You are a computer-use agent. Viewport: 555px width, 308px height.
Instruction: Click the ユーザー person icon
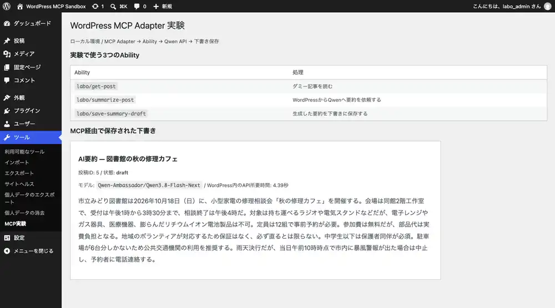pyautogui.click(x=7, y=124)
